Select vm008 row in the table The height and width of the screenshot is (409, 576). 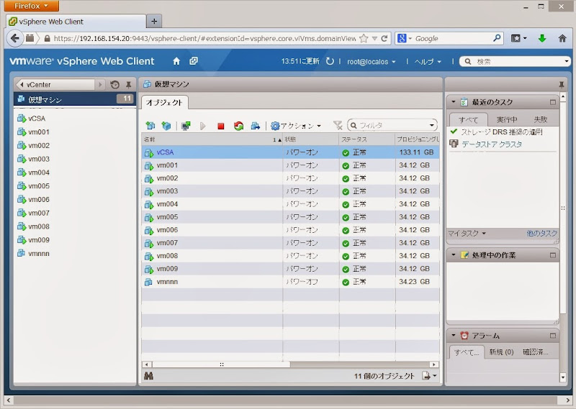[290, 256]
